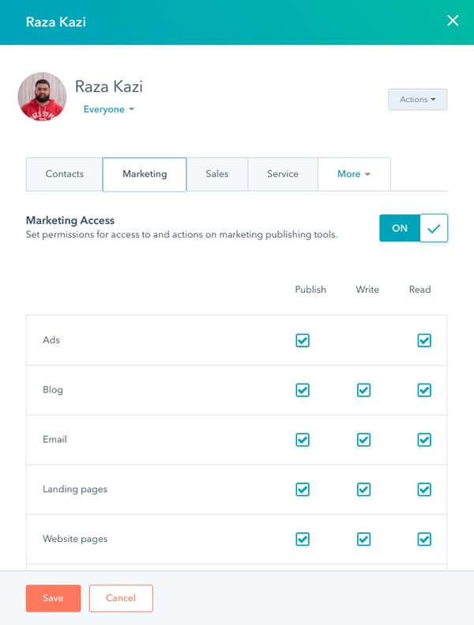Click the Save button

pyautogui.click(x=53, y=598)
